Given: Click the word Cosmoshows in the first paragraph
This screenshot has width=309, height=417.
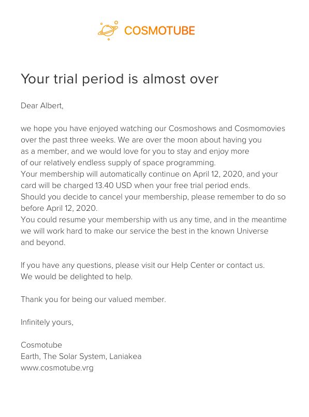Looking at the screenshot, I should (x=193, y=128).
